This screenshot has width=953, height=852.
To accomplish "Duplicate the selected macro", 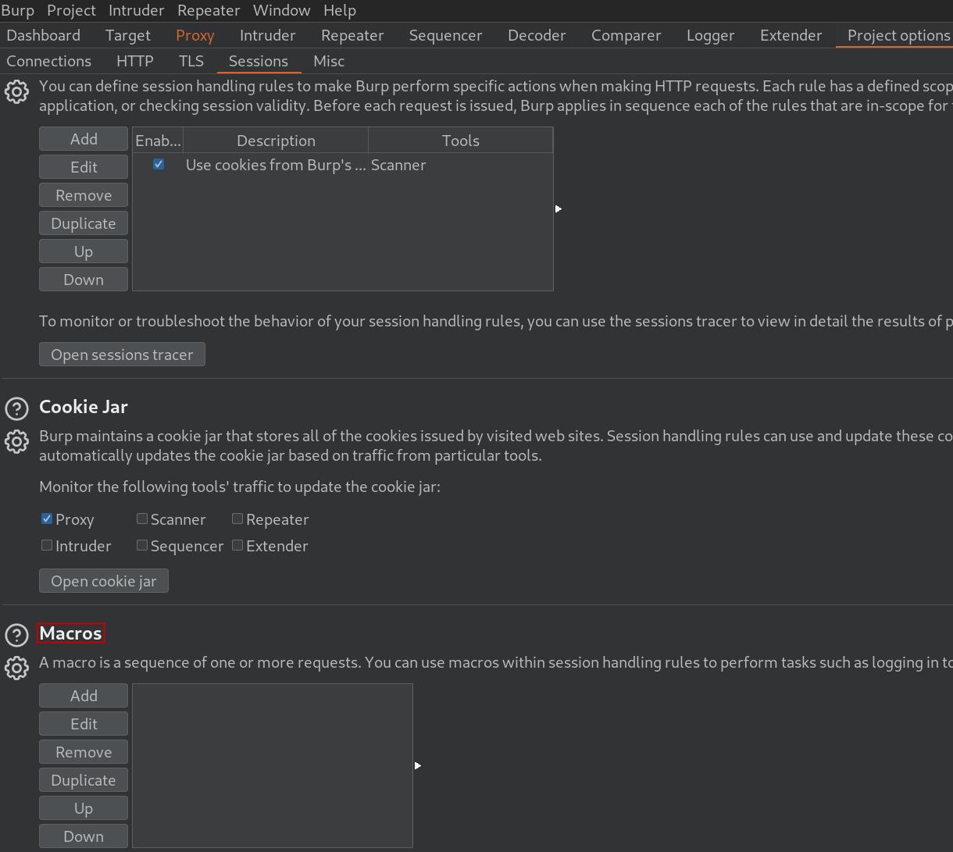I will tap(84, 780).
